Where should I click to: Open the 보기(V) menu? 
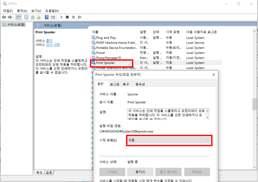[x=36, y=11]
